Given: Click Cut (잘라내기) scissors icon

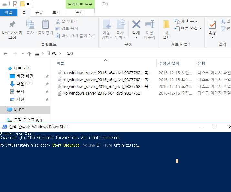Looking at the screenshot, I should click(x=58, y=22).
